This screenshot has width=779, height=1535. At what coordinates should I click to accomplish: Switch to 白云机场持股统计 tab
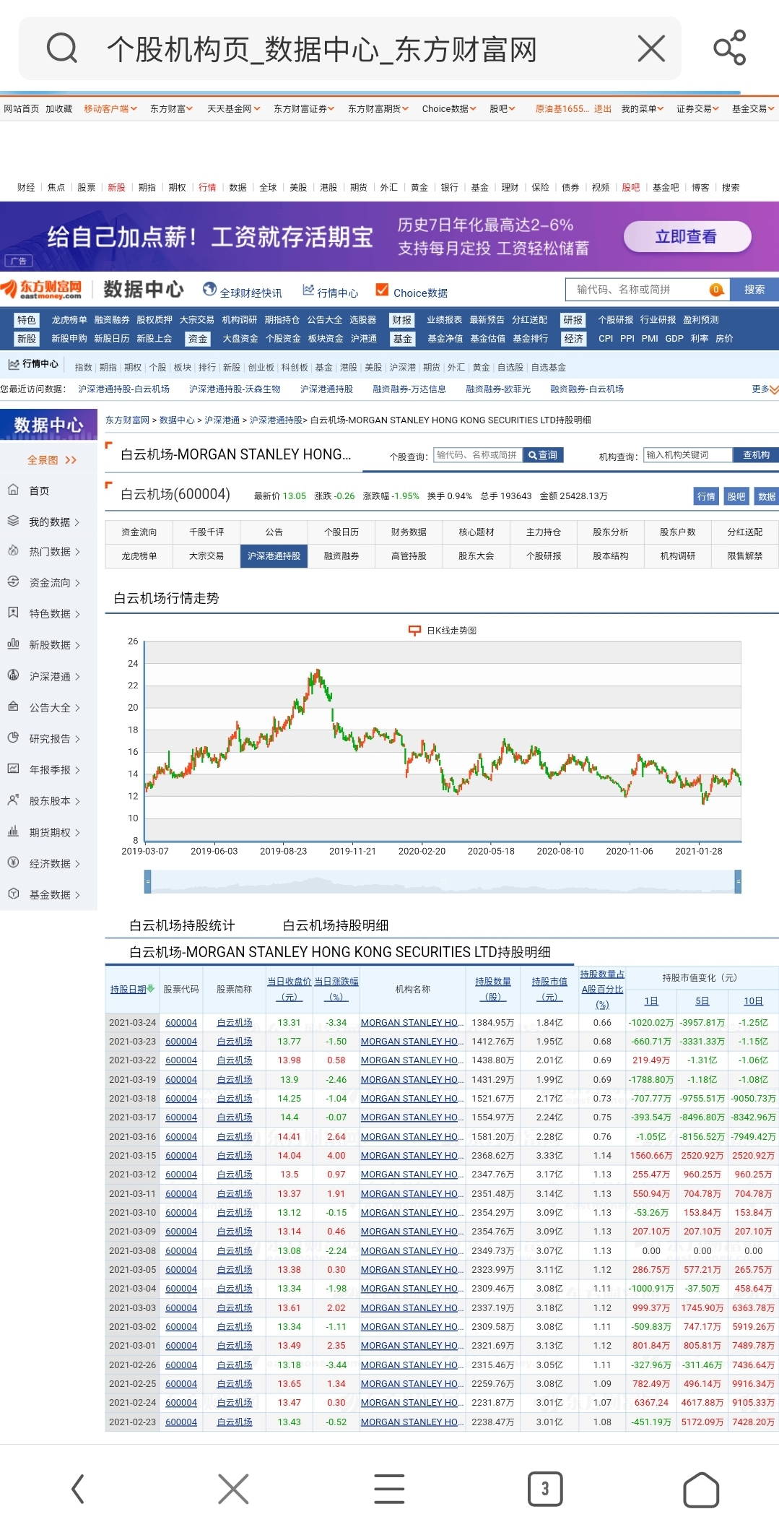(x=182, y=925)
